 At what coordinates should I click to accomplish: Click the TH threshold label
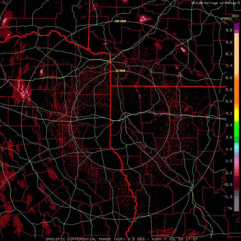click(230, 209)
